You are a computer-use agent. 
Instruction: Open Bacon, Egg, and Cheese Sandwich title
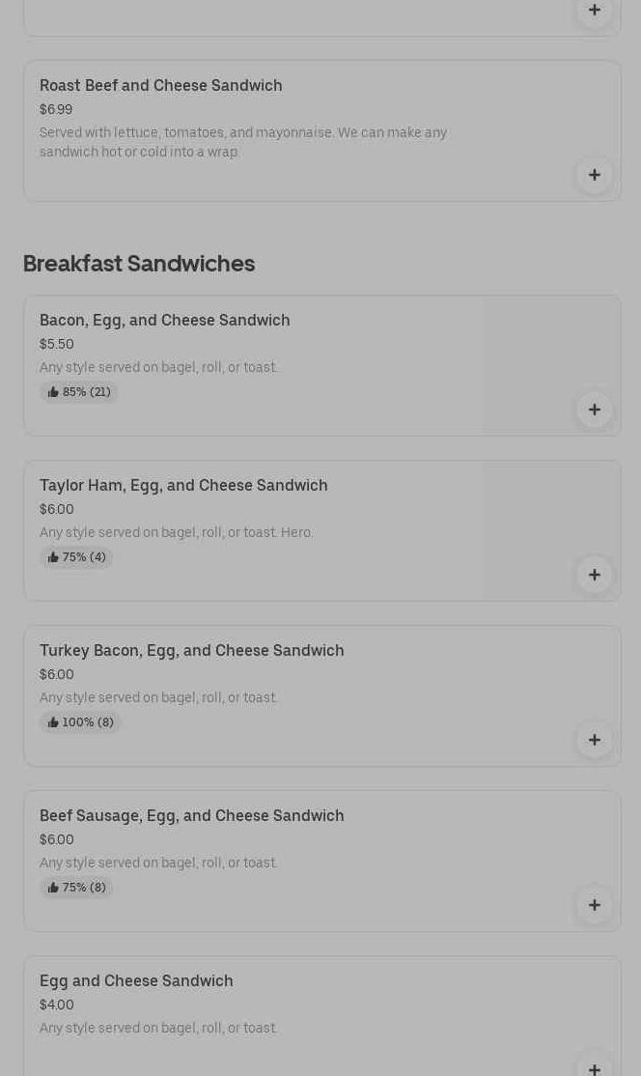164,321
